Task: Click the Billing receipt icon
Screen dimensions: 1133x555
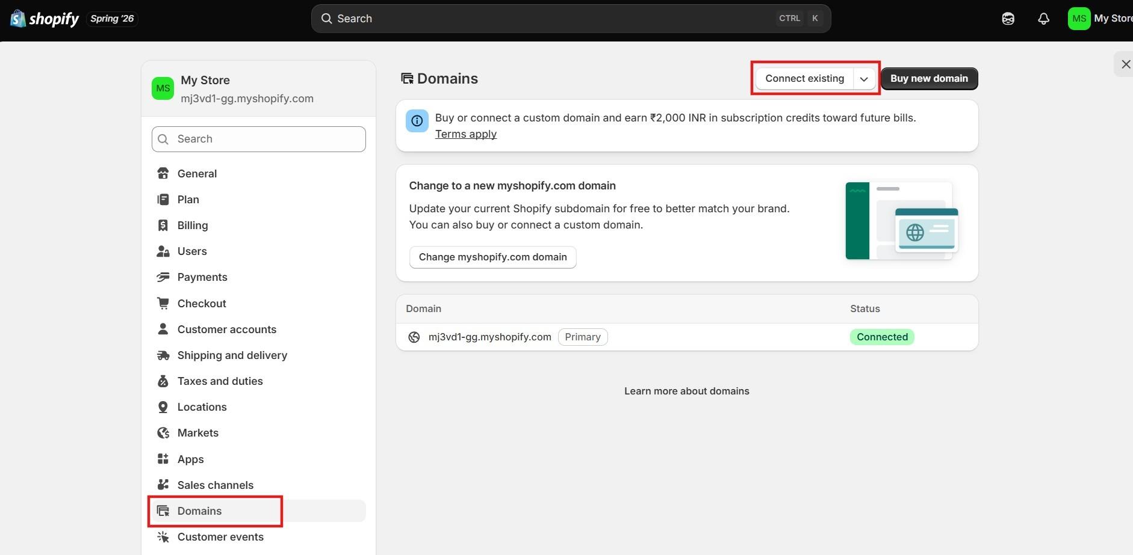Action: [x=163, y=225]
